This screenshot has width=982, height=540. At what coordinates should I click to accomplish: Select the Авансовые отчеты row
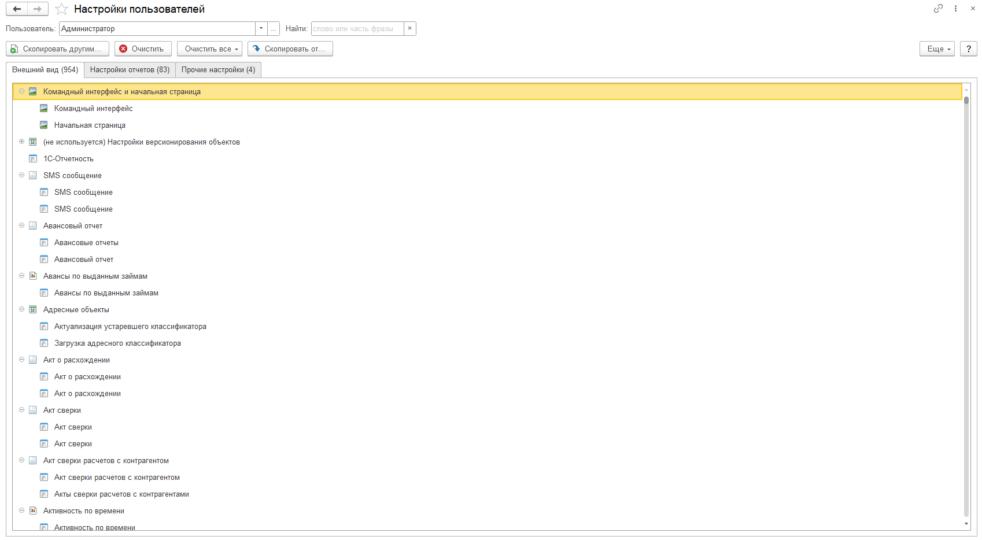click(487, 242)
